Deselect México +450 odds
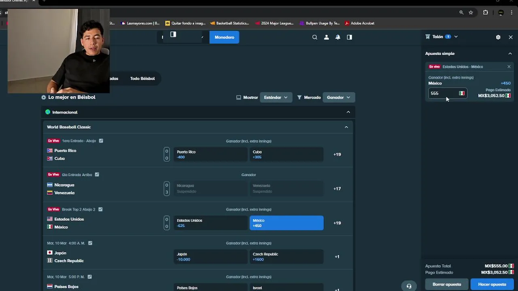The height and width of the screenshot is (291, 518). point(287,223)
